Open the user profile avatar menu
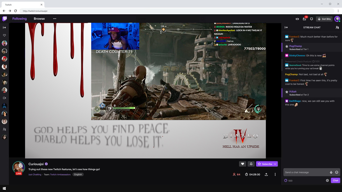The image size is (342, 192). [337, 19]
